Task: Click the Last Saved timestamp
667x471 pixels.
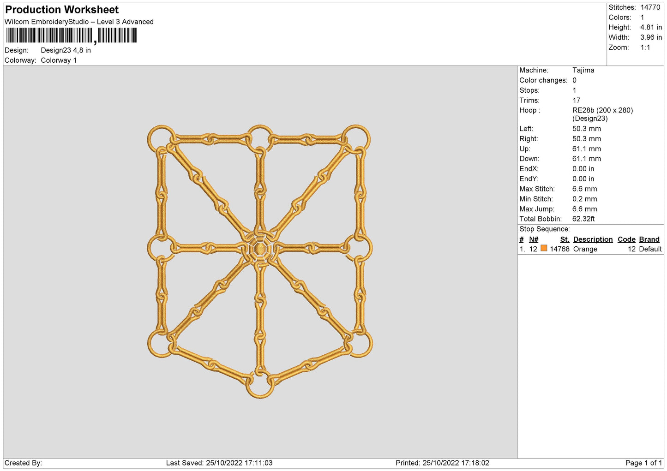Action: click(219, 463)
